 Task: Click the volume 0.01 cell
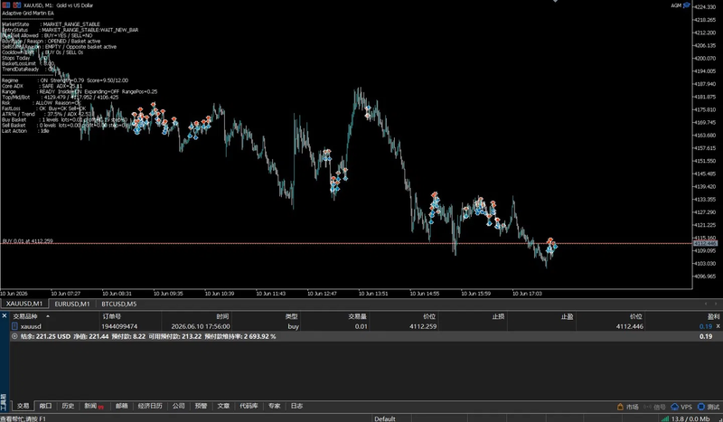tap(361, 326)
